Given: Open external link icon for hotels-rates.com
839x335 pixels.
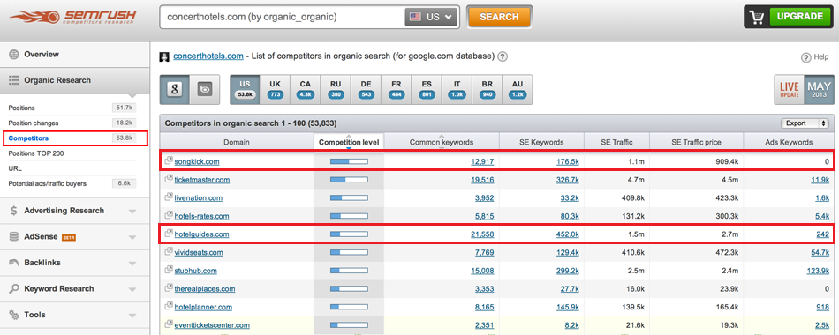Looking at the screenshot, I should (169, 215).
